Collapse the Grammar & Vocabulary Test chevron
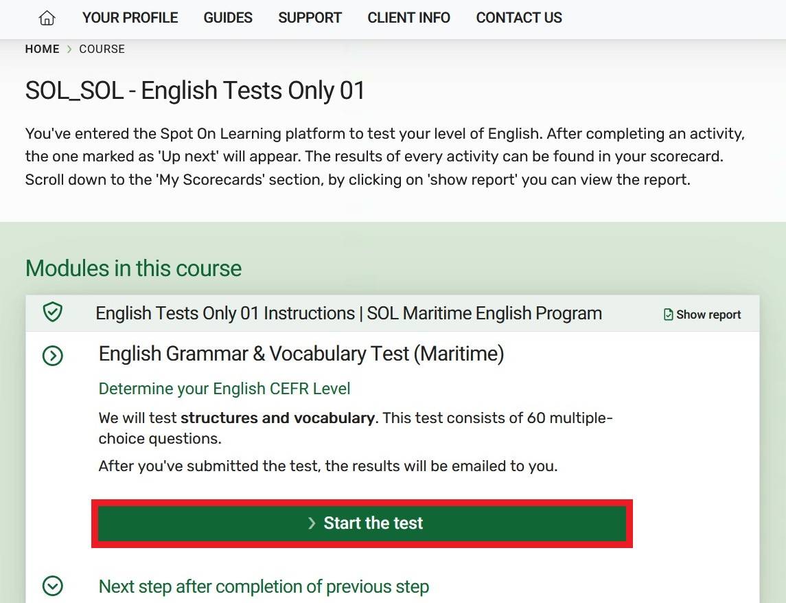 click(x=53, y=356)
